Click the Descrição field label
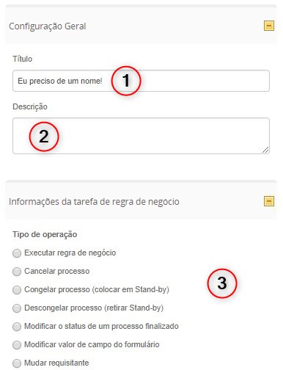Viewport: 283px width, 370px height. coord(30,106)
